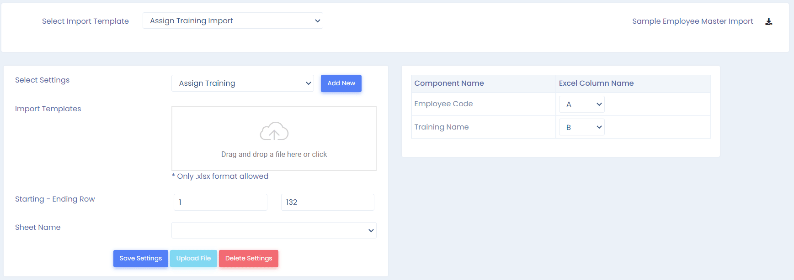Open the Select Import Template dropdown
The image size is (794, 280).
pos(233,21)
